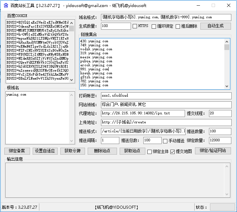Uncheck the 提交地图 checkbox
The height and width of the screenshot is (212, 237).
click(x=172, y=152)
